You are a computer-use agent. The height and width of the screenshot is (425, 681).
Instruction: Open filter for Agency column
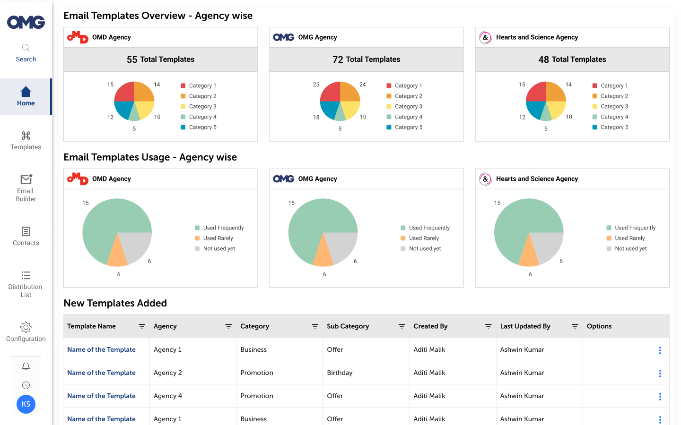(x=228, y=326)
